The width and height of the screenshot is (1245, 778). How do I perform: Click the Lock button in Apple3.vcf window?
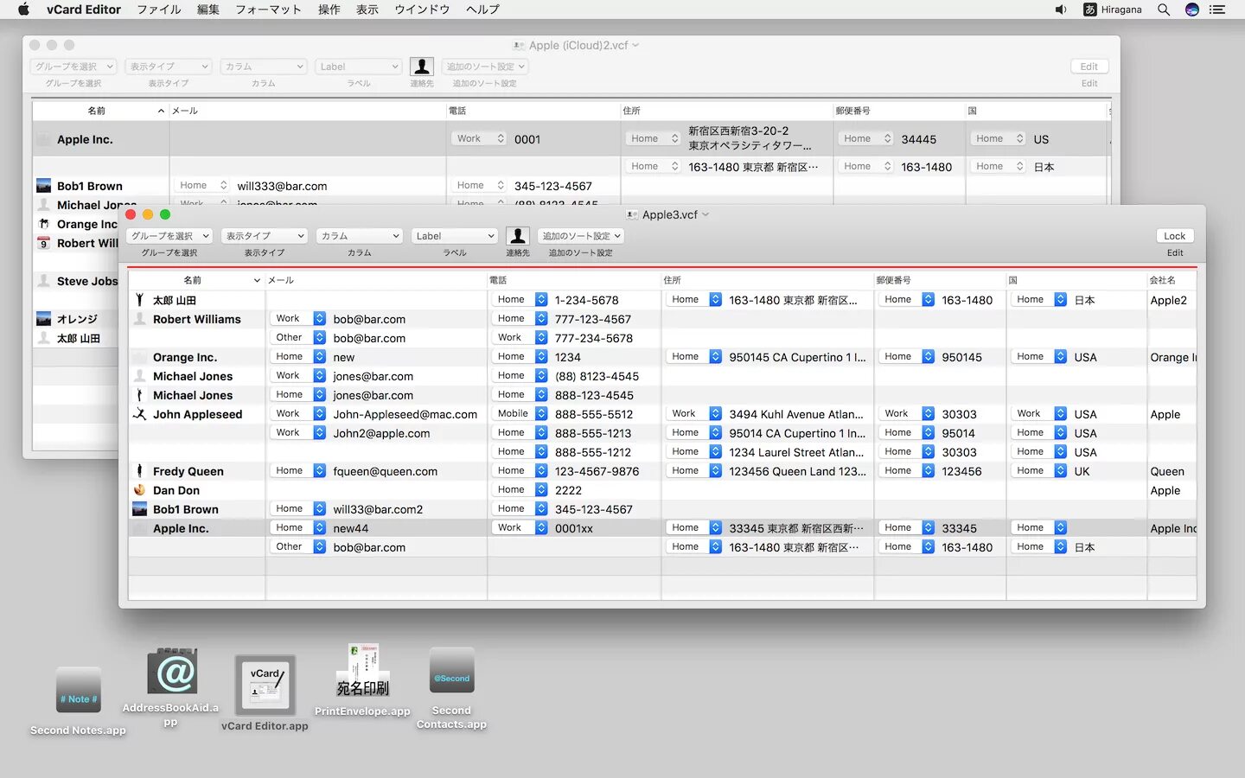[x=1174, y=236]
